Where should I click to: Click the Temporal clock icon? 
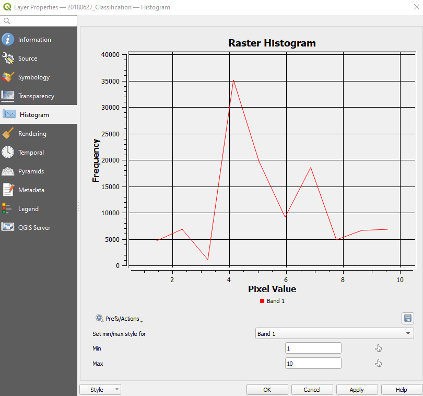click(8, 152)
